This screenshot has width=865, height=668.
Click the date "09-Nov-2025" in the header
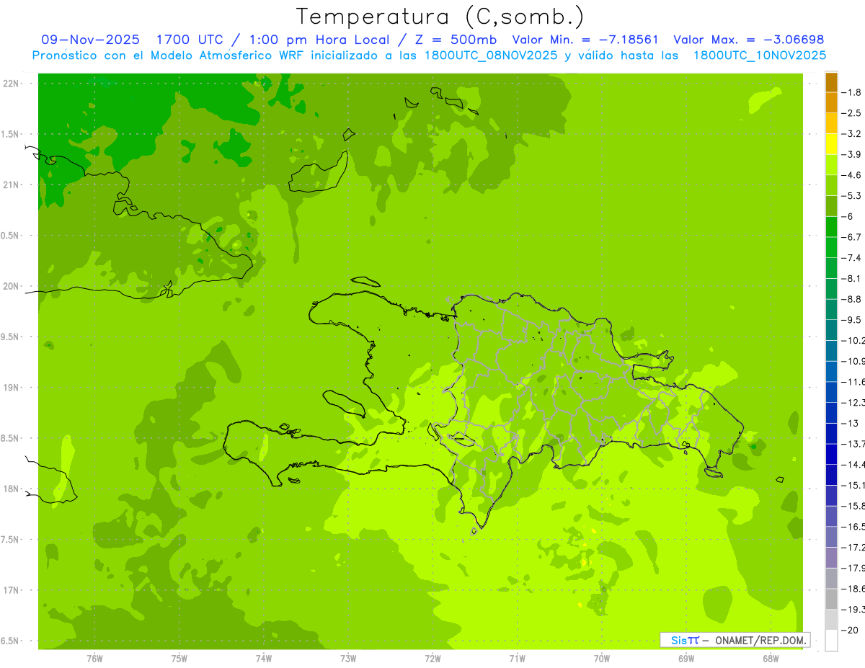pos(91,40)
